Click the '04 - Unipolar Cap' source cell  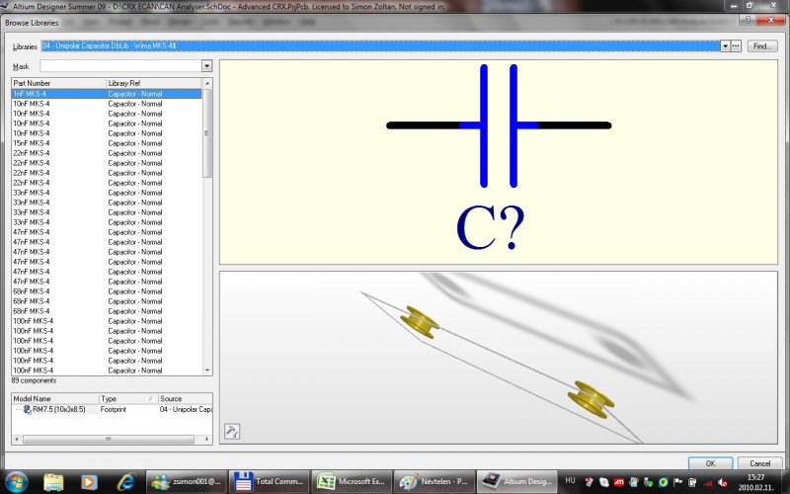[186, 409]
